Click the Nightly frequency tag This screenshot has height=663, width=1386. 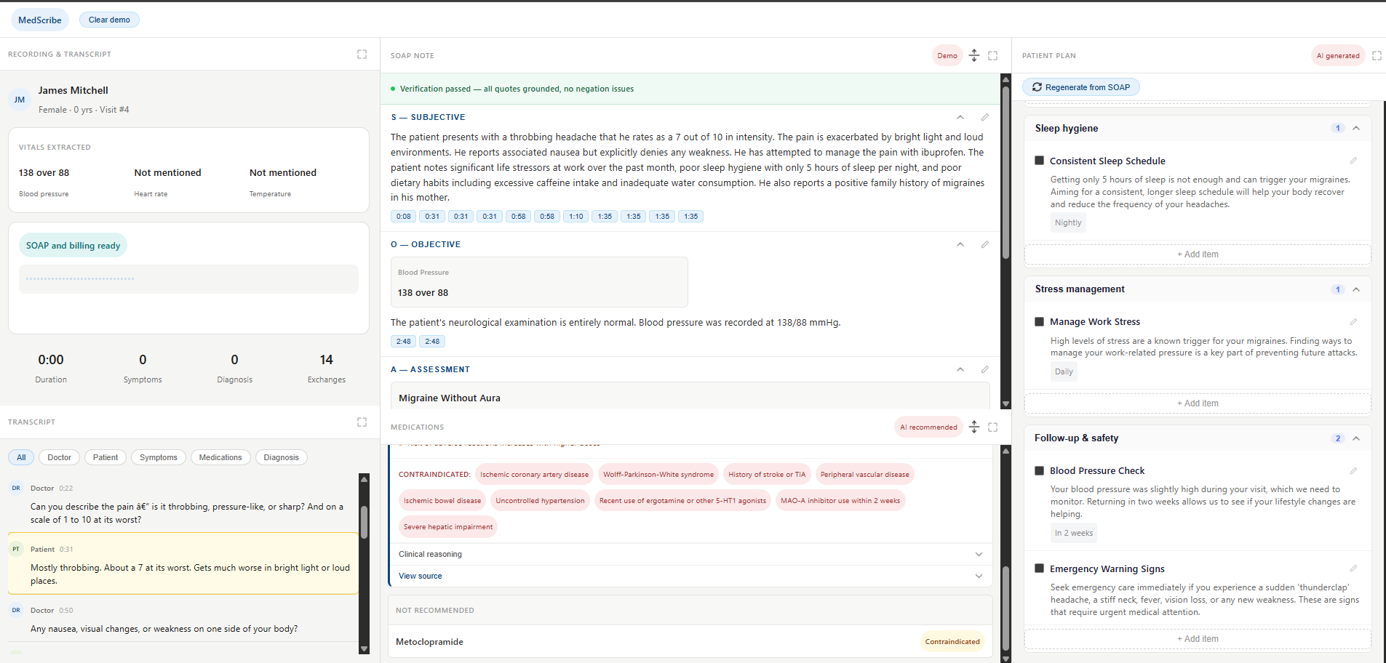(x=1068, y=223)
